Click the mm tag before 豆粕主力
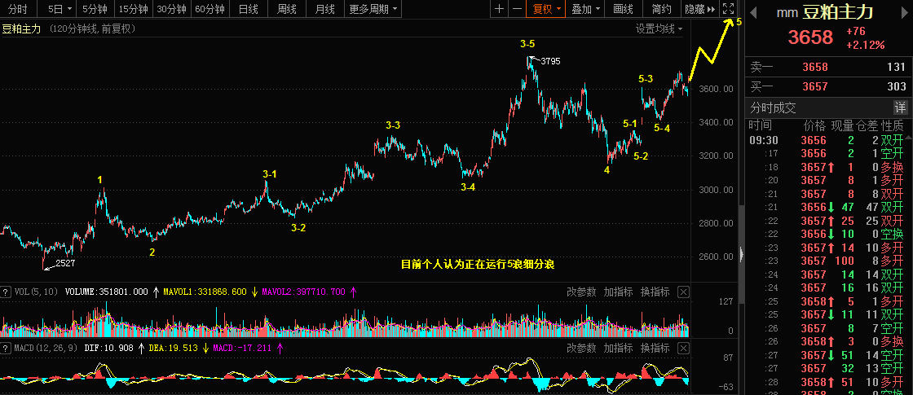This screenshot has width=913, height=395. point(787,11)
